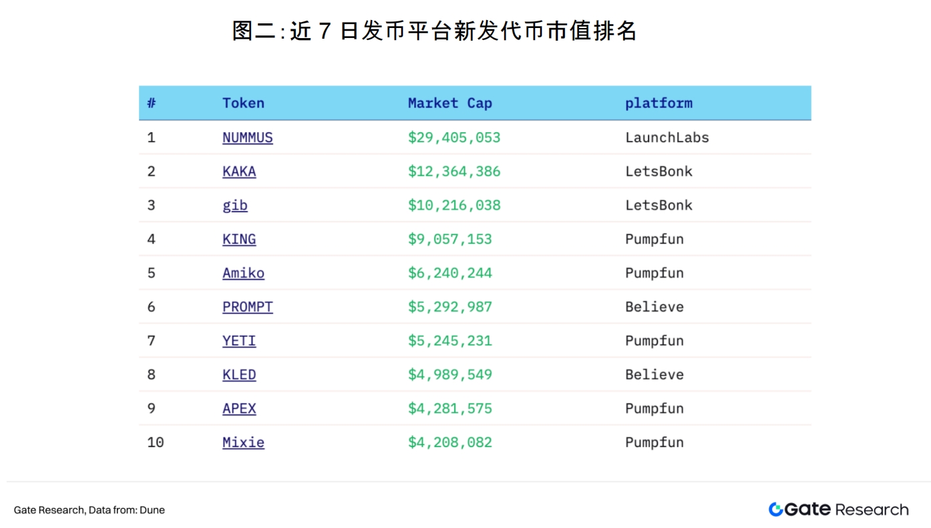Click LetsBonk in the gib row
This screenshot has width=931, height=528.
tap(659, 206)
